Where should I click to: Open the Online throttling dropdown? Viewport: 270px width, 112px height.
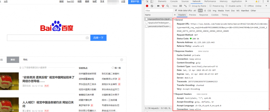pyautogui.click(x=261, y=6)
